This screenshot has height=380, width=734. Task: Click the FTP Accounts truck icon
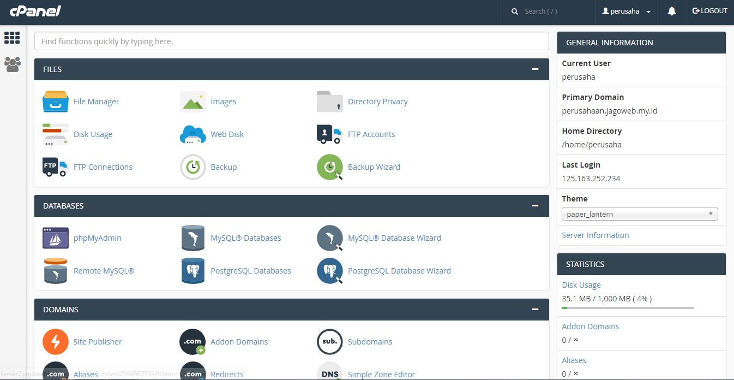coord(330,134)
